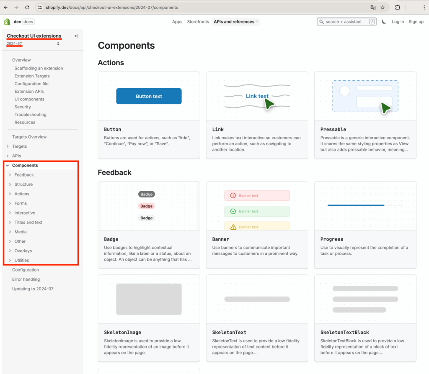Bookmark this page with the star icon
The width and height of the screenshot is (429, 374).
383,8
